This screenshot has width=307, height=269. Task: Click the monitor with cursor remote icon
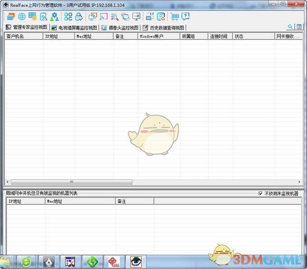point(93,17)
